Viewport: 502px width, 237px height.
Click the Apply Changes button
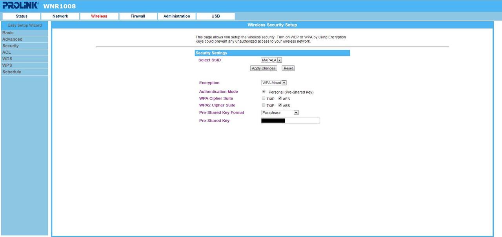[263, 68]
